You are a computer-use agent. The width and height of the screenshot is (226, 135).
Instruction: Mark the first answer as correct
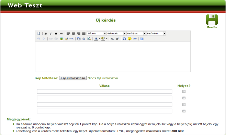click(184, 91)
